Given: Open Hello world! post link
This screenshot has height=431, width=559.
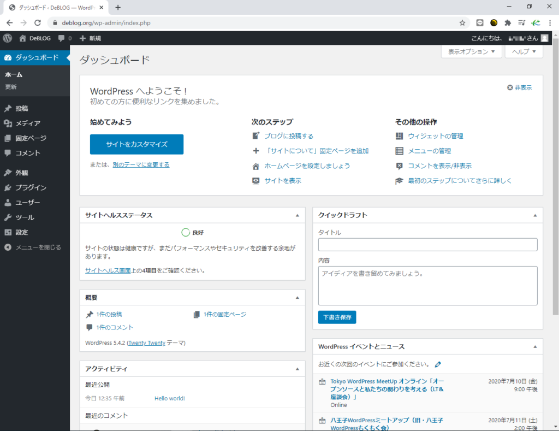Looking at the screenshot, I should (170, 398).
